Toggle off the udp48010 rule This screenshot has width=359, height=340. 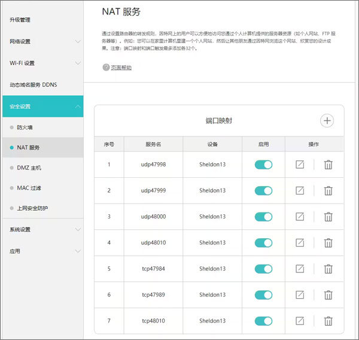pos(263,242)
